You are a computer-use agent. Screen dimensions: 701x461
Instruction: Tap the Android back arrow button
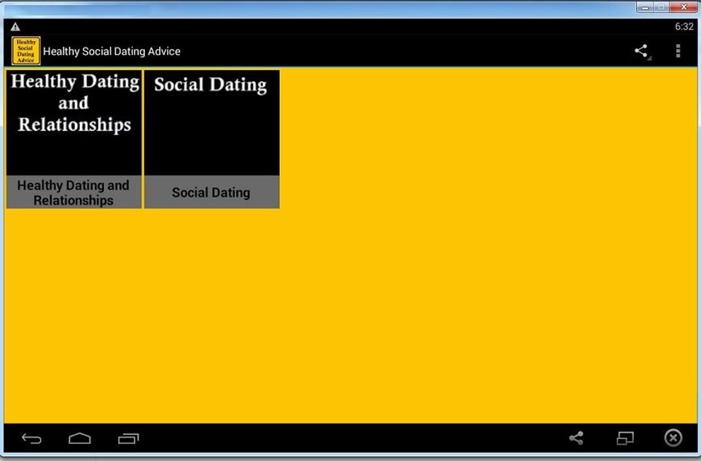32,439
